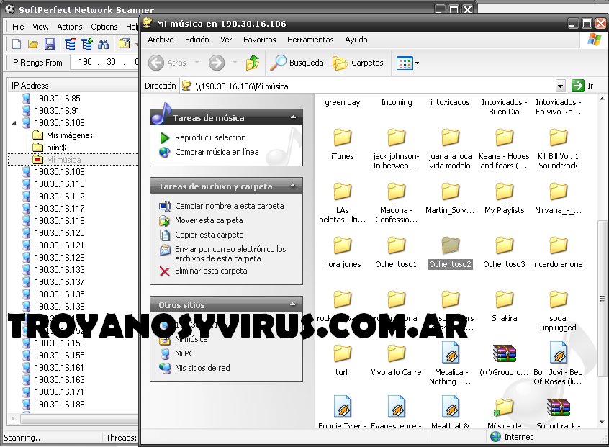
Task: Open the Herramientas menu
Action: [x=310, y=40]
